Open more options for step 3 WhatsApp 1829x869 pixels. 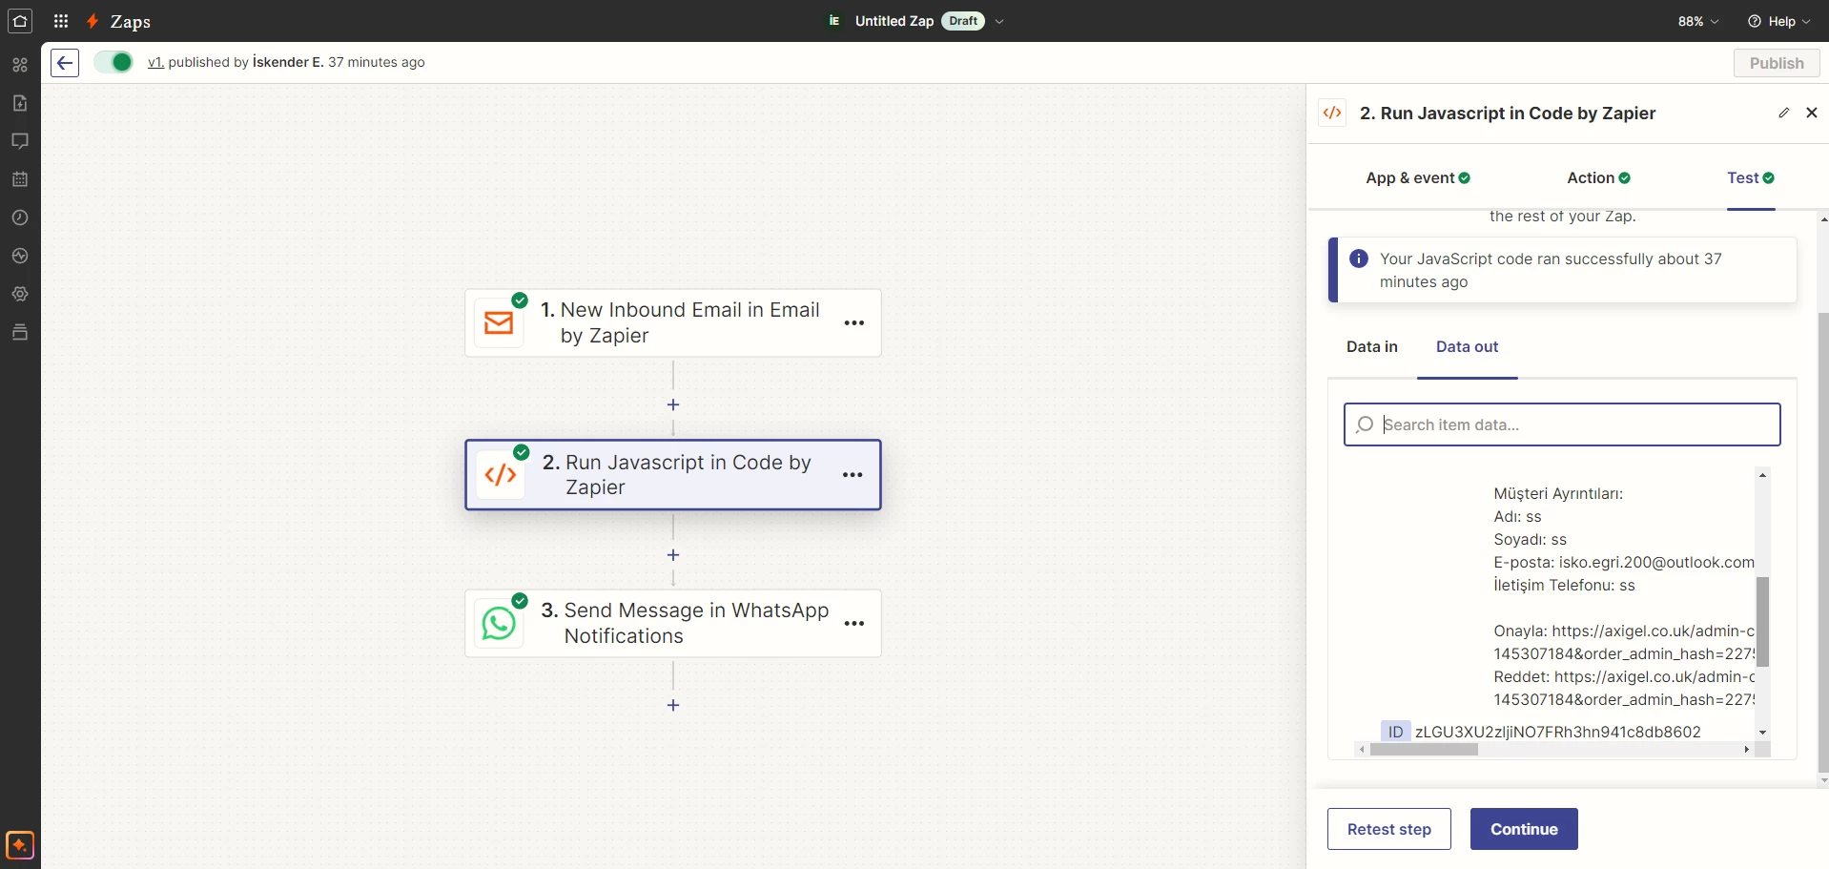tap(854, 624)
